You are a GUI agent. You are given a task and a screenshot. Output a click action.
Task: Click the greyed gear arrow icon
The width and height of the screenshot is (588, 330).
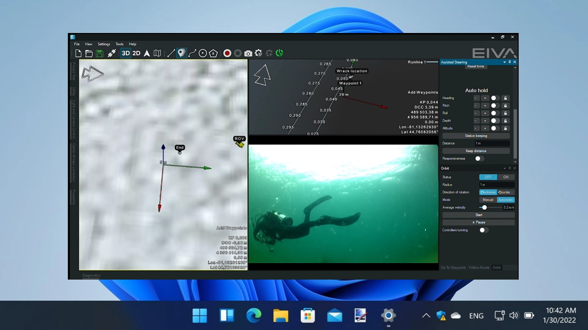pyautogui.click(x=269, y=53)
